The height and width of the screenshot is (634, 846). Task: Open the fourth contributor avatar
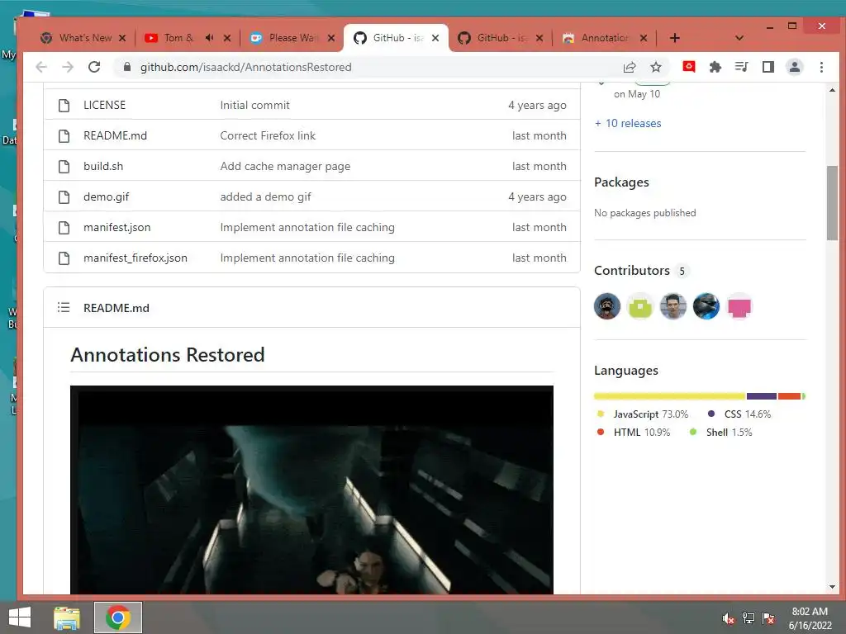706,306
